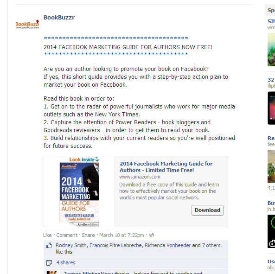Open the March 10 at 7:22pm timestamp

point(122,235)
